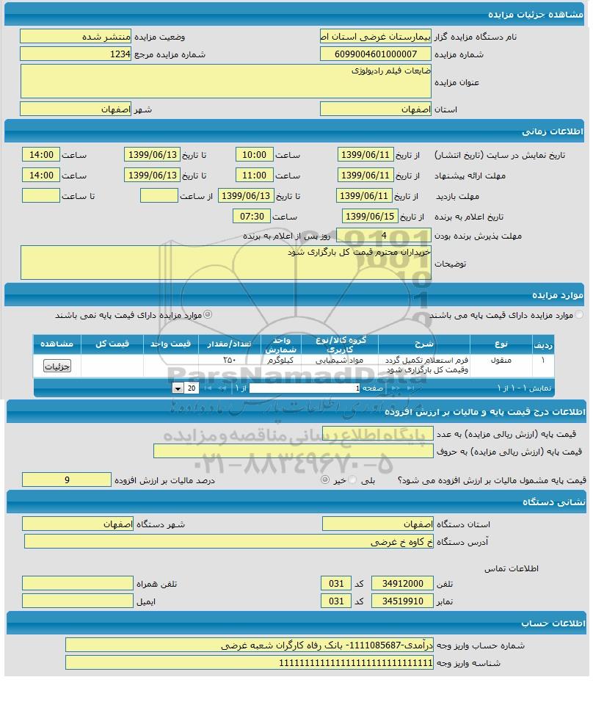This screenshot has height=702, width=593.
Task: Click the 'استان دستگاه' field
Action: pos(378,524)
